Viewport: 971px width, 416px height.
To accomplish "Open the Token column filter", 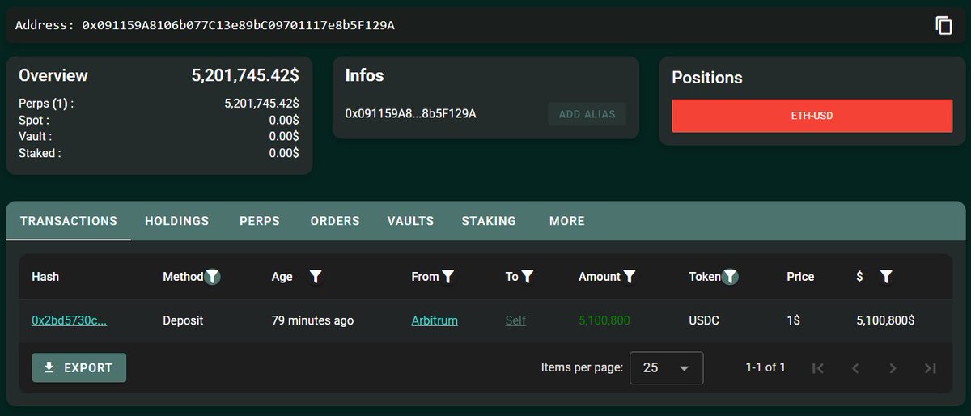I will pos(730,277).
